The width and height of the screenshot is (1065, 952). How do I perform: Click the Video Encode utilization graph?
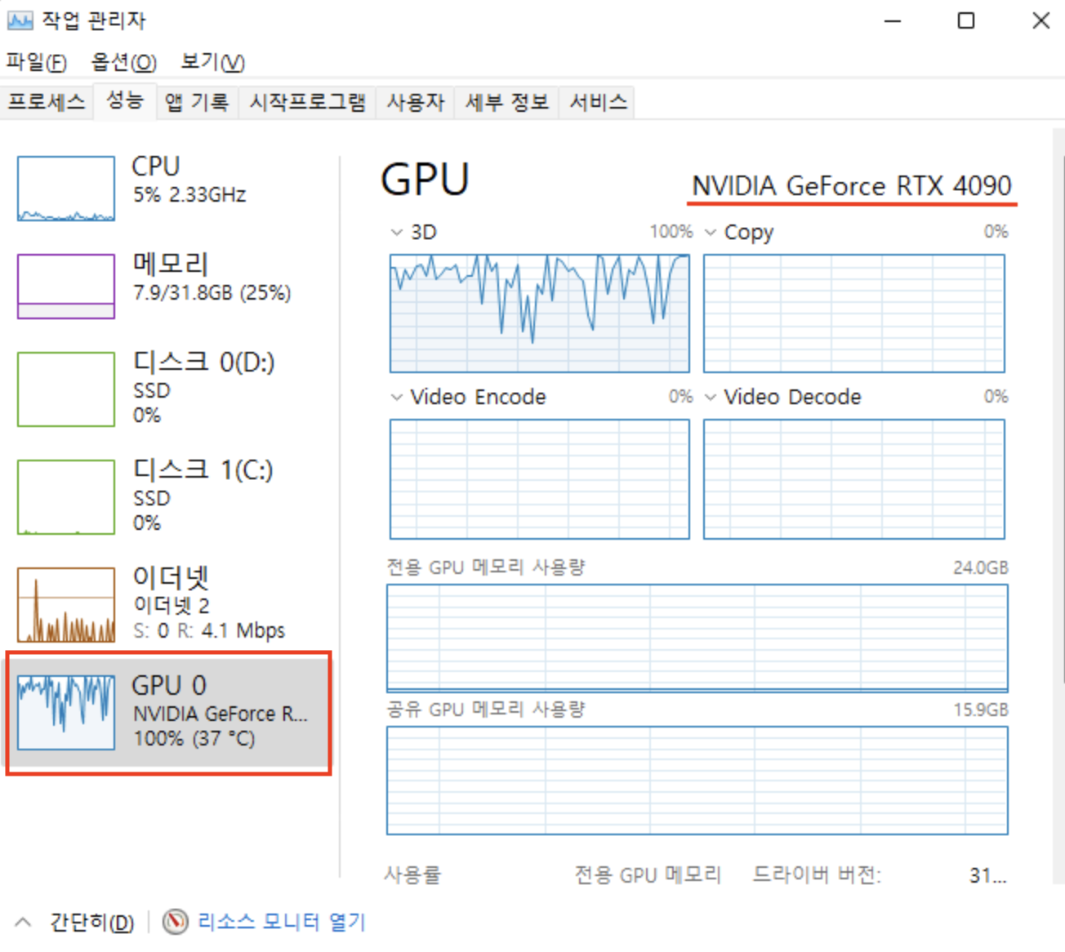tap(540, 479)
